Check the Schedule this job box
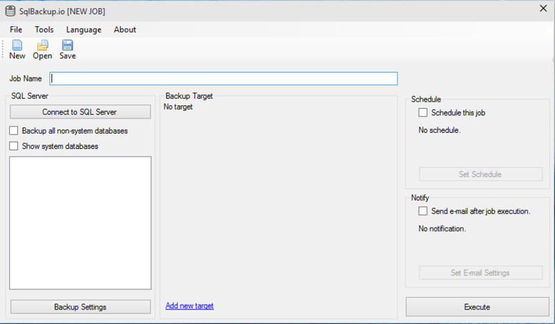 pos(422,113)
